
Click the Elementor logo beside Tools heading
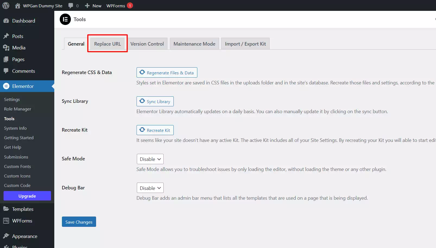point(65,19)
